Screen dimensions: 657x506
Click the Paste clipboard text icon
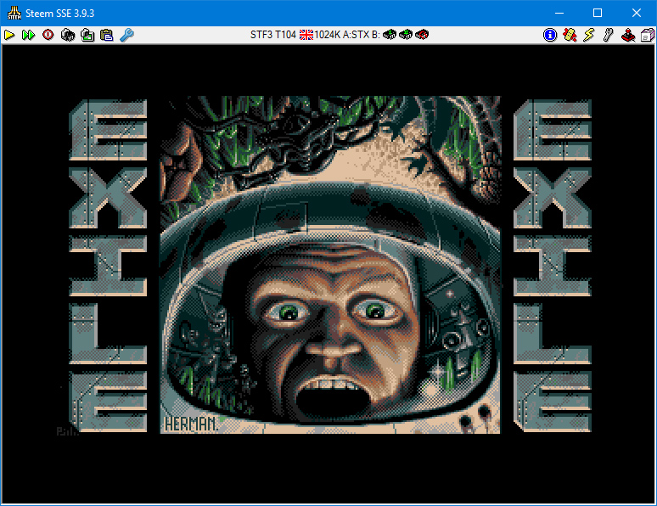[107, 35]
